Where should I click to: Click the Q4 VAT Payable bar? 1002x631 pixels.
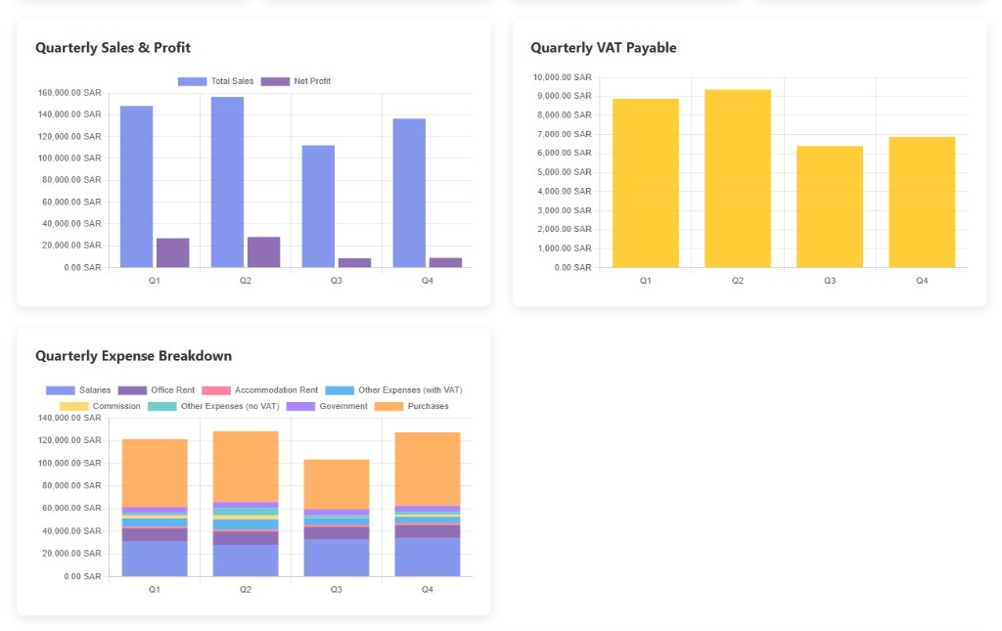(922, 202)
